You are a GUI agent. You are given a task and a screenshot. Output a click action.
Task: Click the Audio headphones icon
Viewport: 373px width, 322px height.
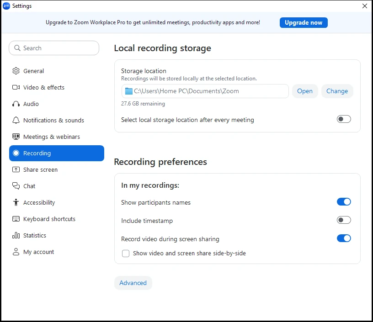tap(16, 104)
